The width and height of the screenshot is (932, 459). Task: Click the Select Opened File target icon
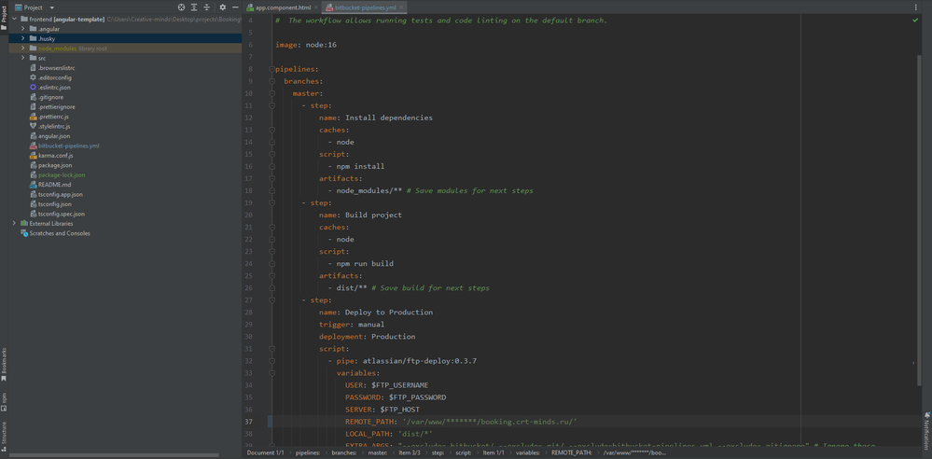tap(181, 7)
